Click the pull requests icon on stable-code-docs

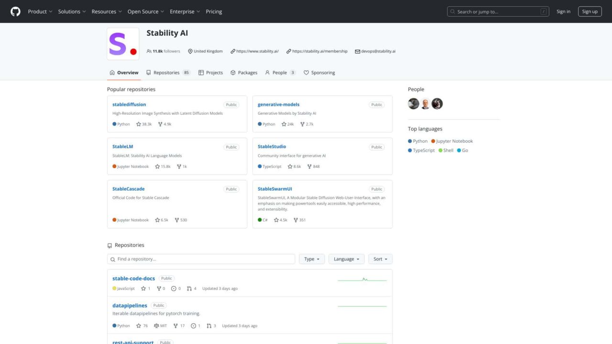[189, 289]
